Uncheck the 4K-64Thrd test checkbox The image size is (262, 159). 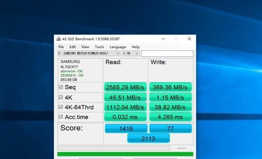click(61, 107)
